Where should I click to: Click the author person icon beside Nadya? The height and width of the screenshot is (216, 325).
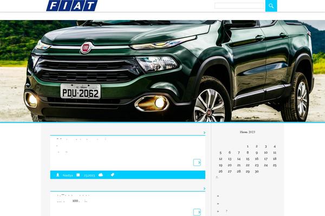coord(58,175)
